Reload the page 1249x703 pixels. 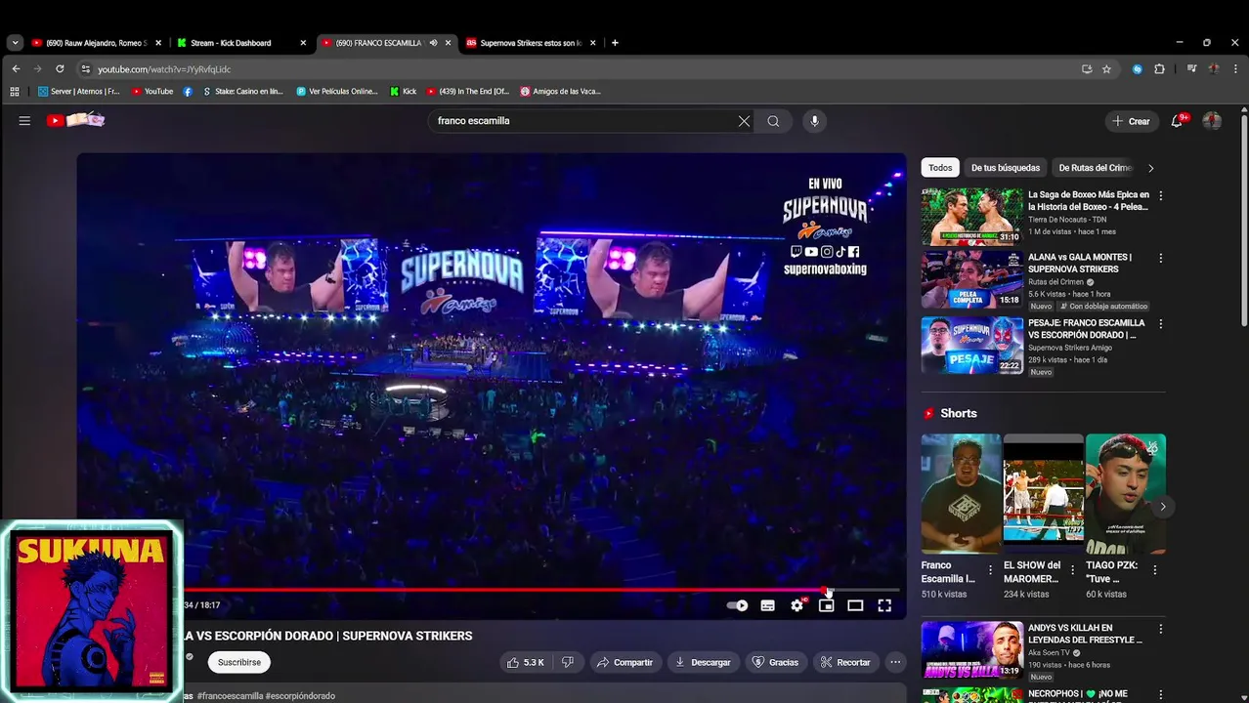(x=60, y=69)
